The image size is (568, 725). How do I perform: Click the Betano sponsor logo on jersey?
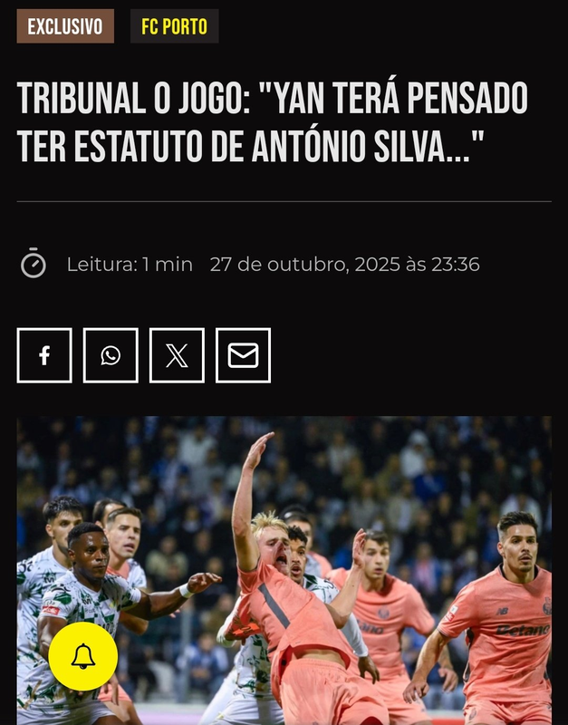coord(524,630)
